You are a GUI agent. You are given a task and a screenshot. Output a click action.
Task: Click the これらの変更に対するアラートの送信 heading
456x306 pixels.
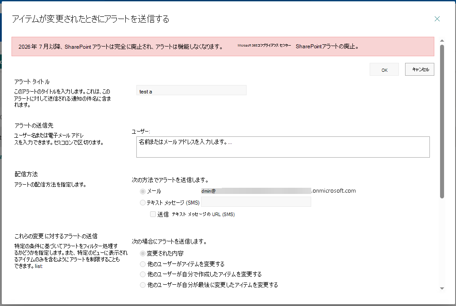pos(56,236)
